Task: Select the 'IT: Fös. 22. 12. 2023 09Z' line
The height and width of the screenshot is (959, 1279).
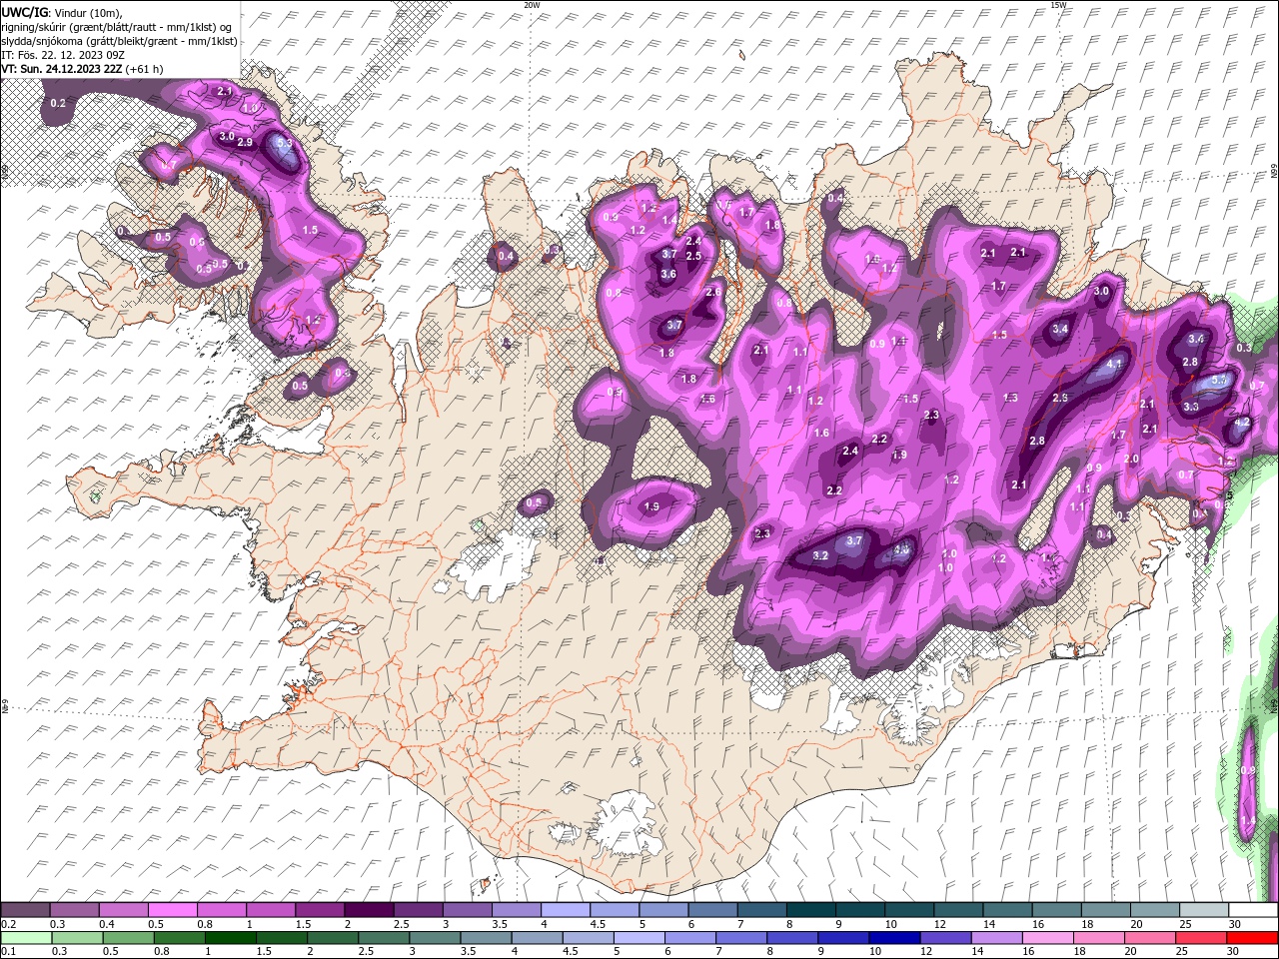Action: pos(62,55)
